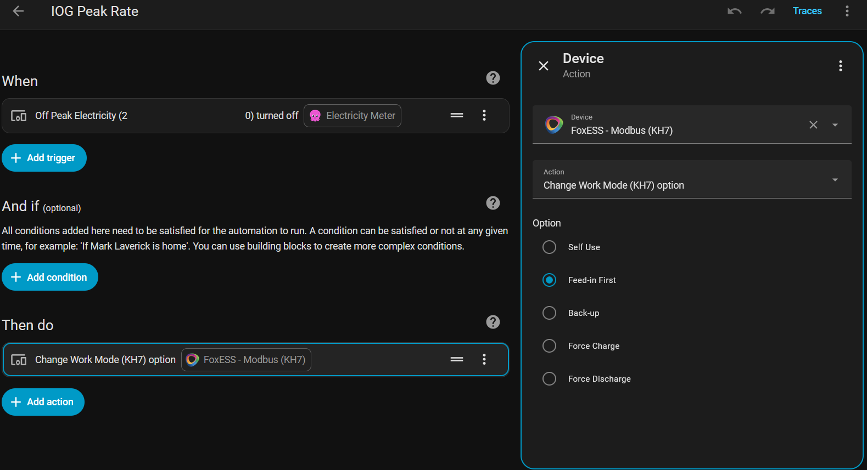Viewport: 867px width, 470px height.
Task: Choose the Force Discharge option
Action: click(549, 379)
